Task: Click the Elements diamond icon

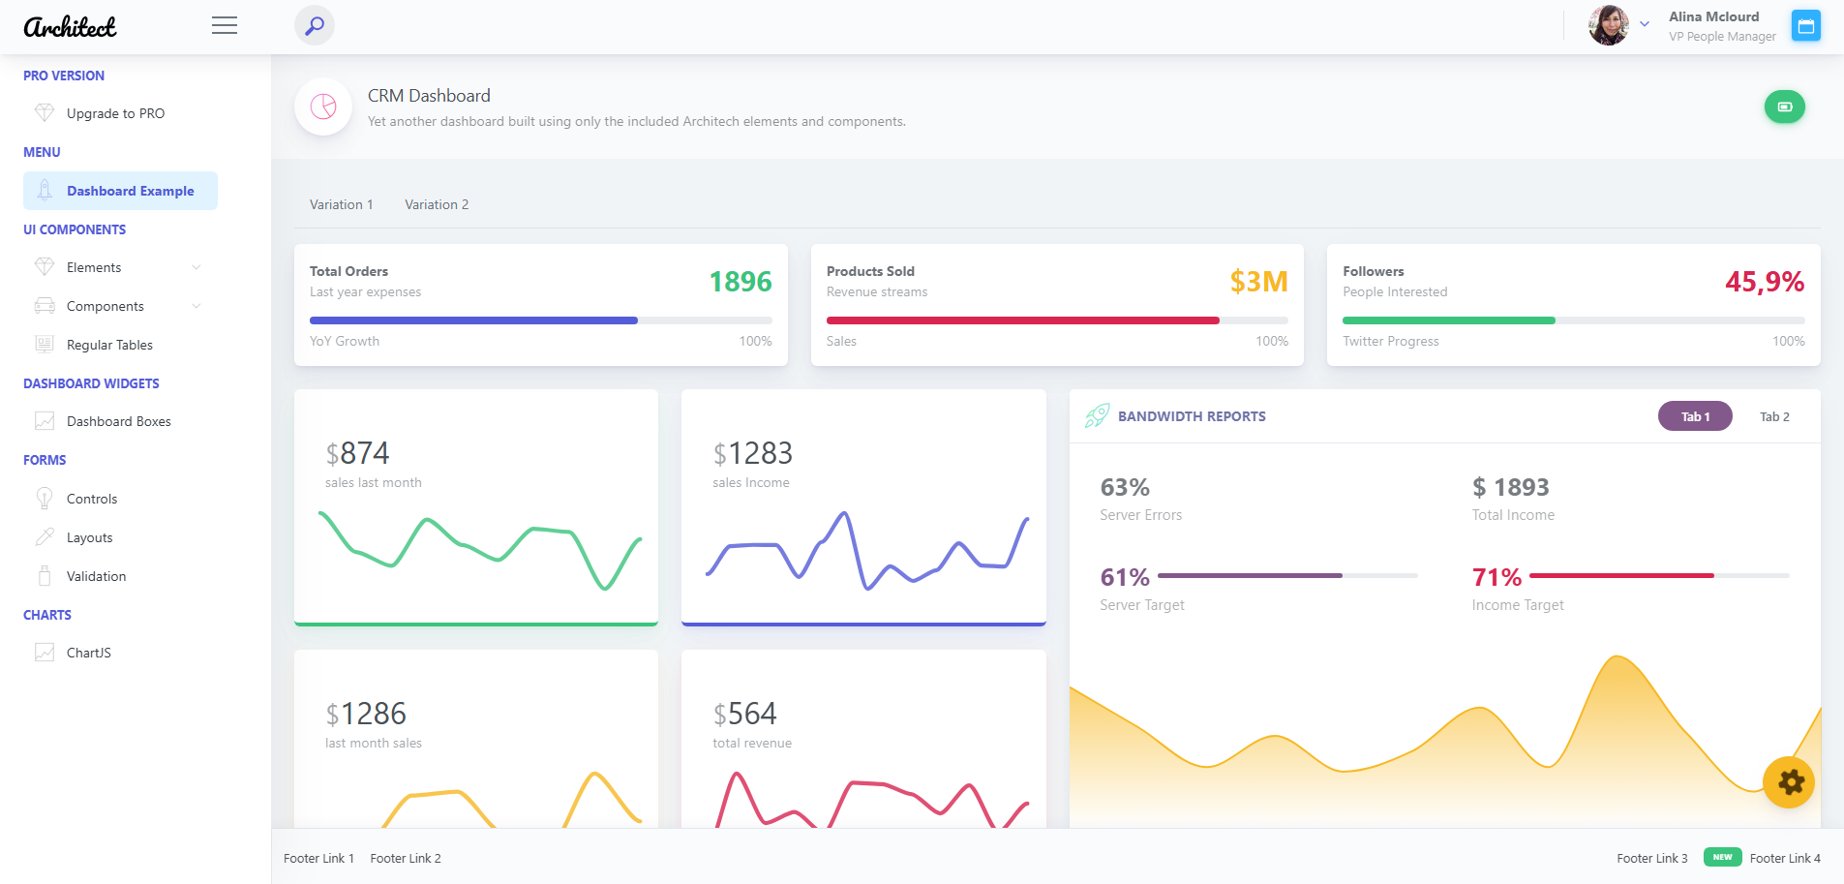Action: (x=45, y=267)
